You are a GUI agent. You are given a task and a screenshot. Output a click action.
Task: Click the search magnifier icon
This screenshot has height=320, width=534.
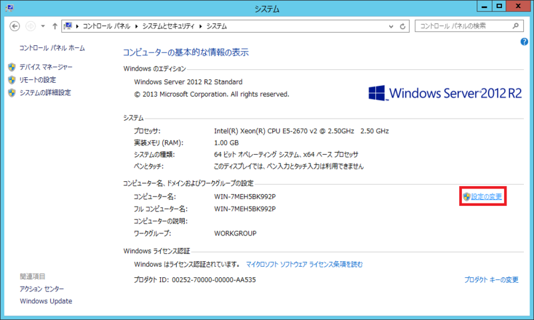coord(515,26)
